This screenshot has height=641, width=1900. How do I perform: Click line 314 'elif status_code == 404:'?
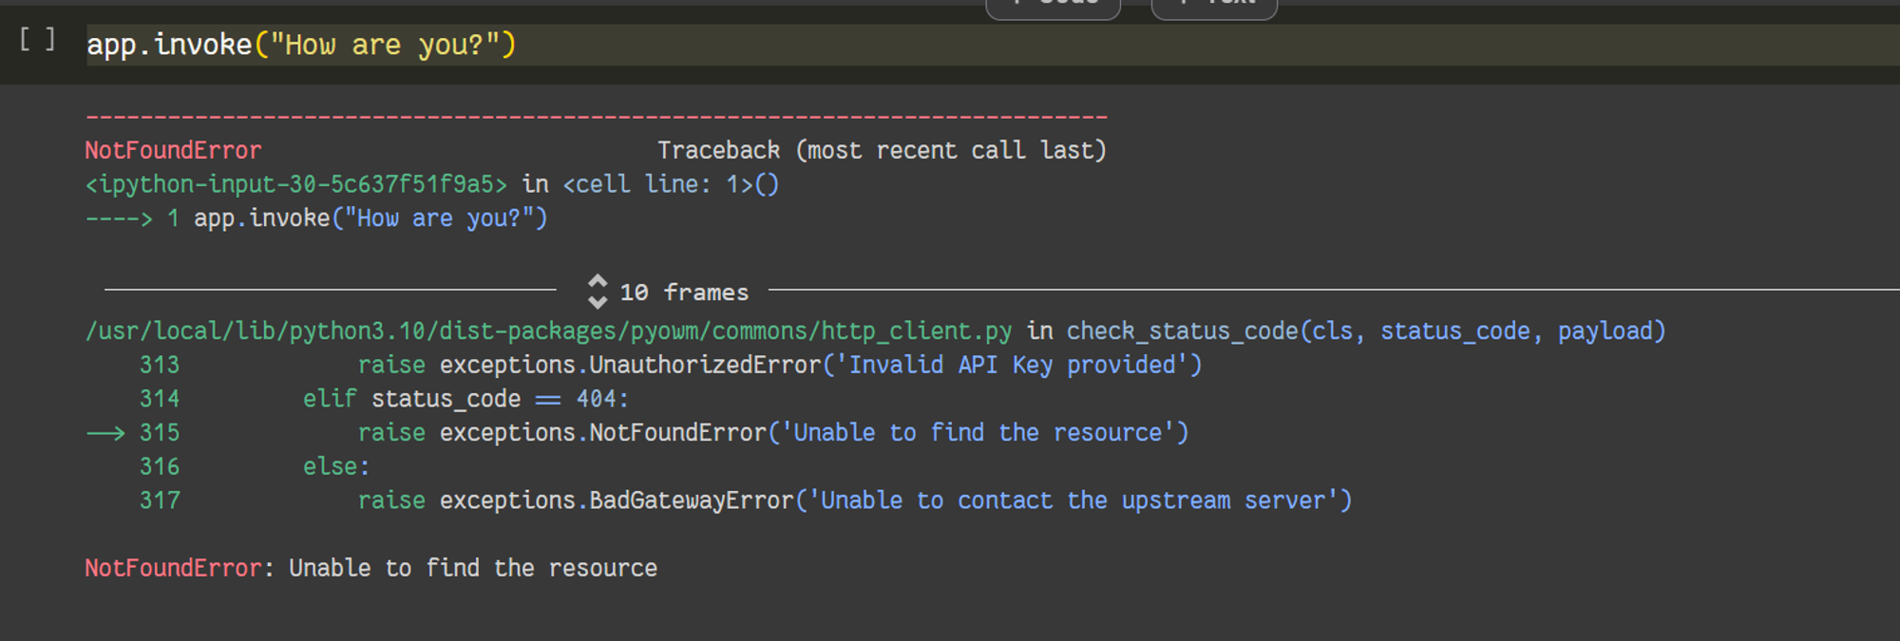coord(384,399)
